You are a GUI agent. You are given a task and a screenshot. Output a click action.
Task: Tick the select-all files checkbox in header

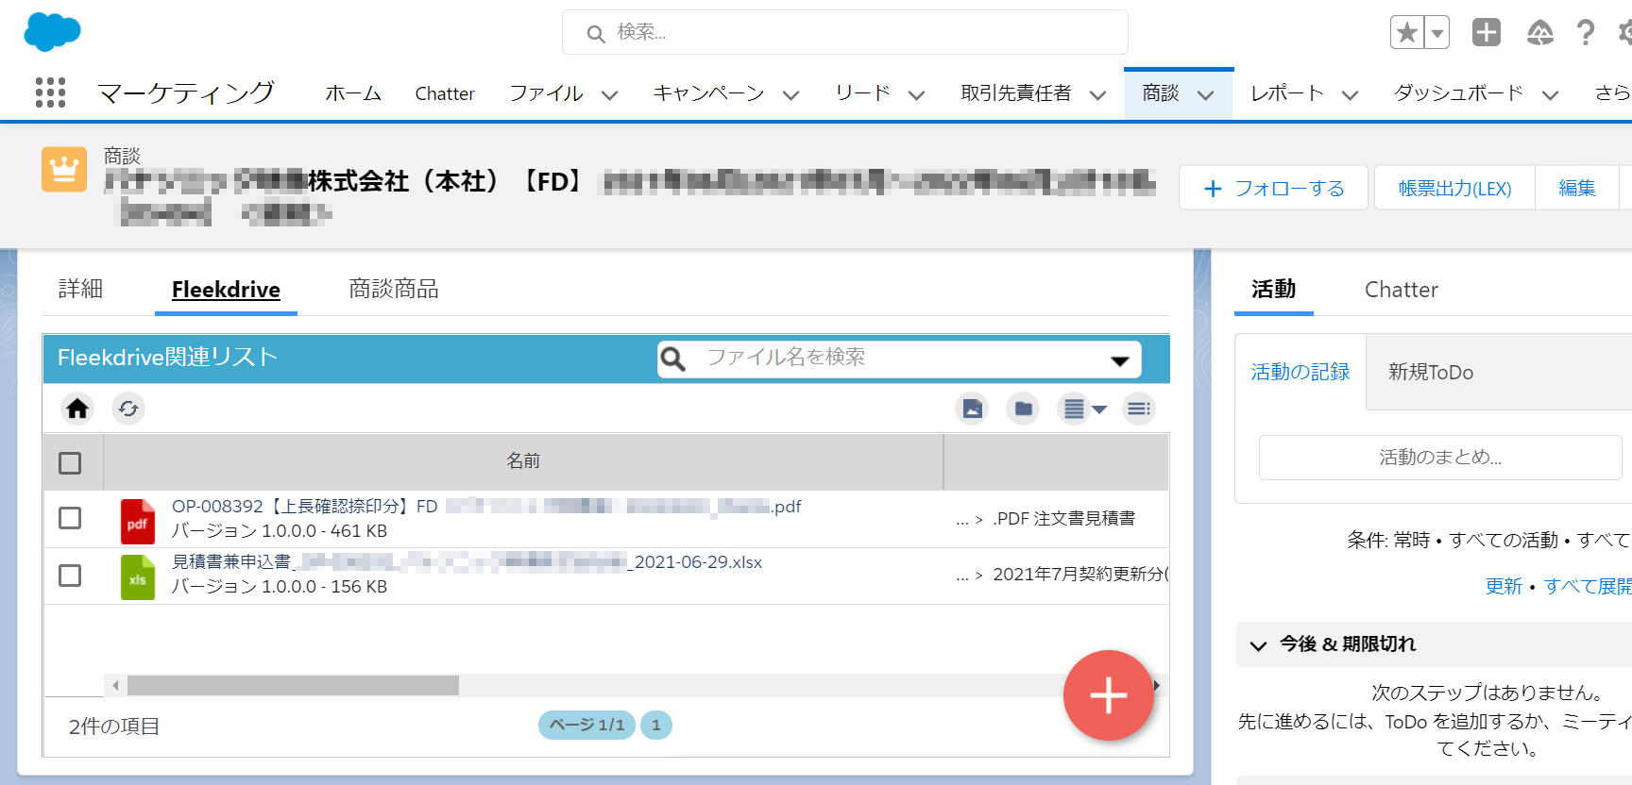70,463
